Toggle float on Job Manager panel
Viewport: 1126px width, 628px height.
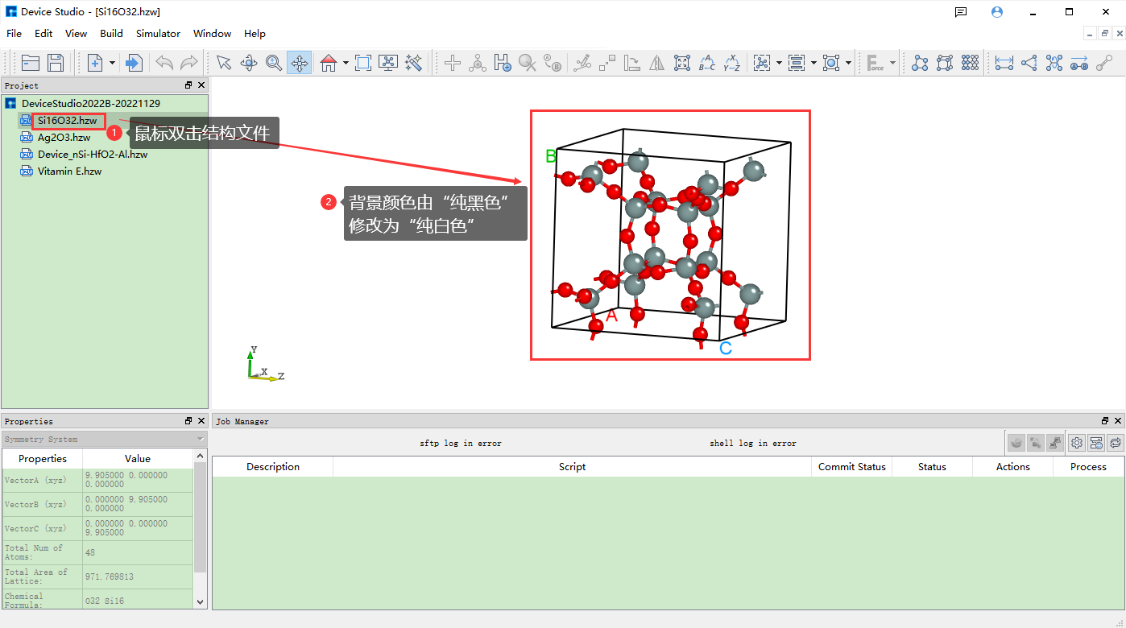pos(1105,421)
